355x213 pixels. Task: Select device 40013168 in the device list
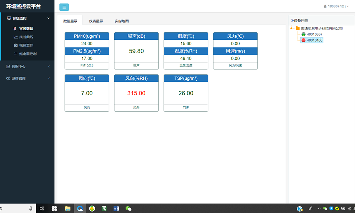pyautogui.click(x=315, y=41)
